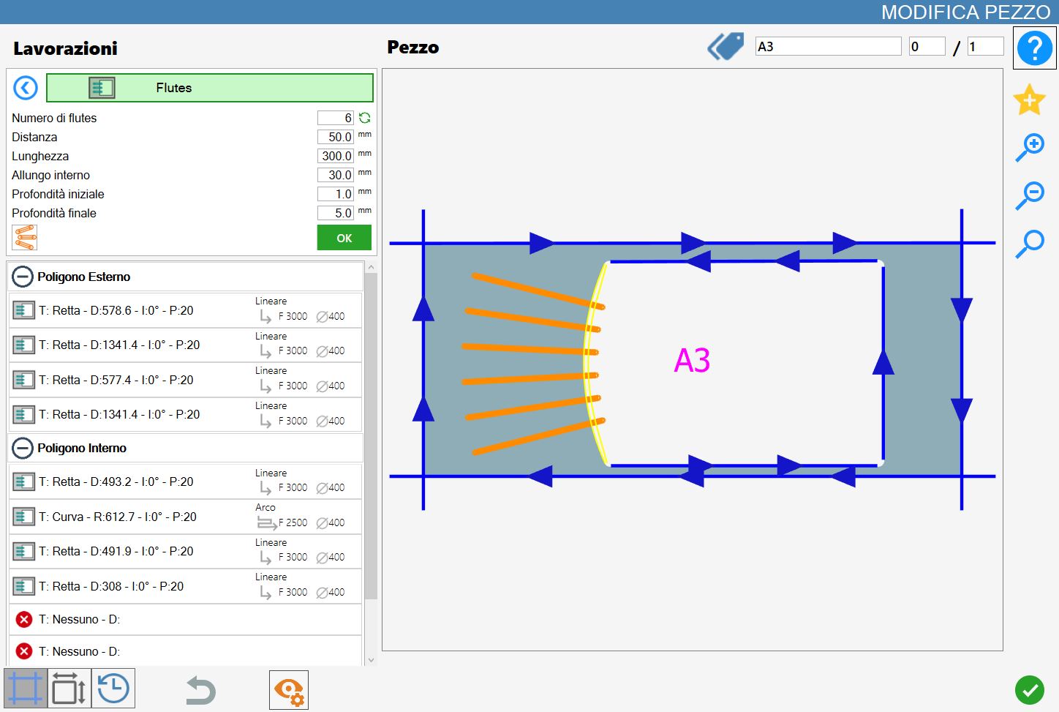Open the help question mark icon

tap(1034, 48)
